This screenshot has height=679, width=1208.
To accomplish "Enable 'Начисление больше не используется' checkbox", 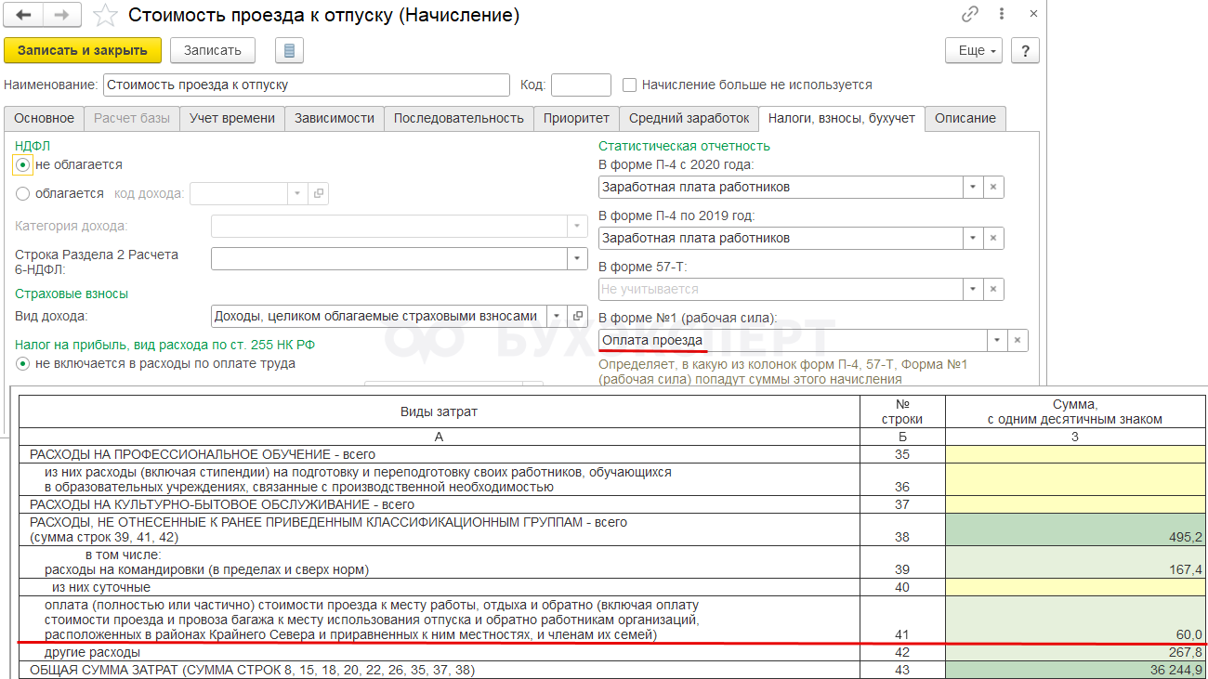I will point(630,85).
